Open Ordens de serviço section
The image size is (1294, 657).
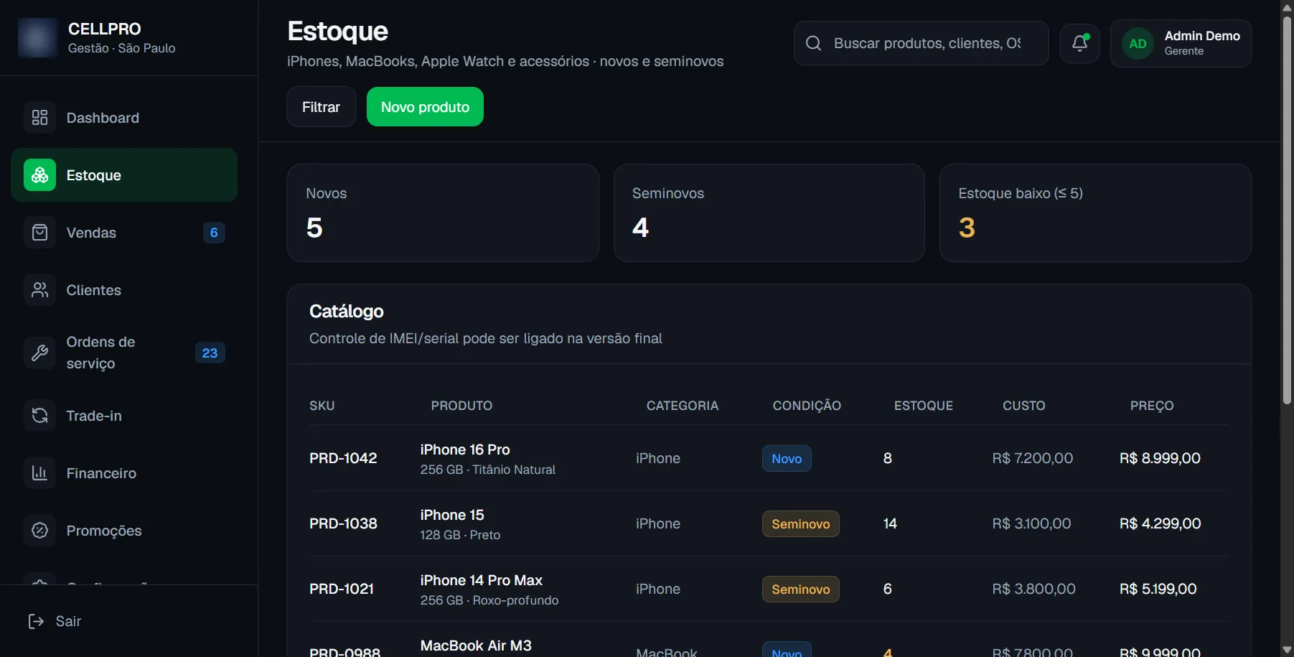124,353
